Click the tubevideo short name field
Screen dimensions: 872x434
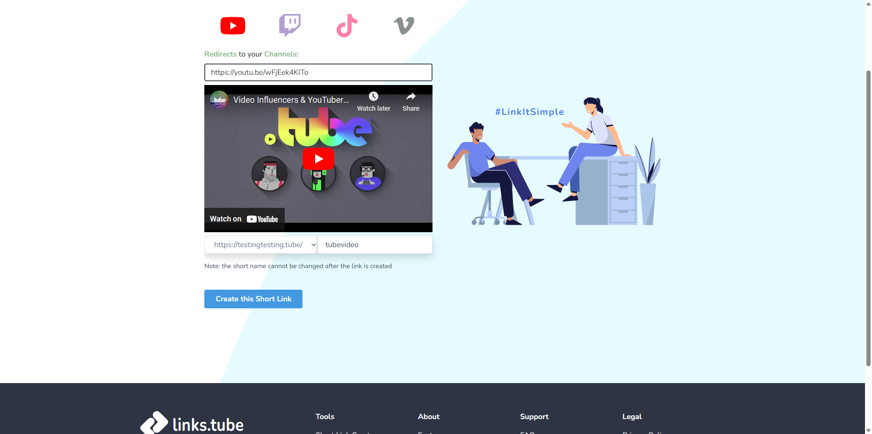(x=375, y=245)
